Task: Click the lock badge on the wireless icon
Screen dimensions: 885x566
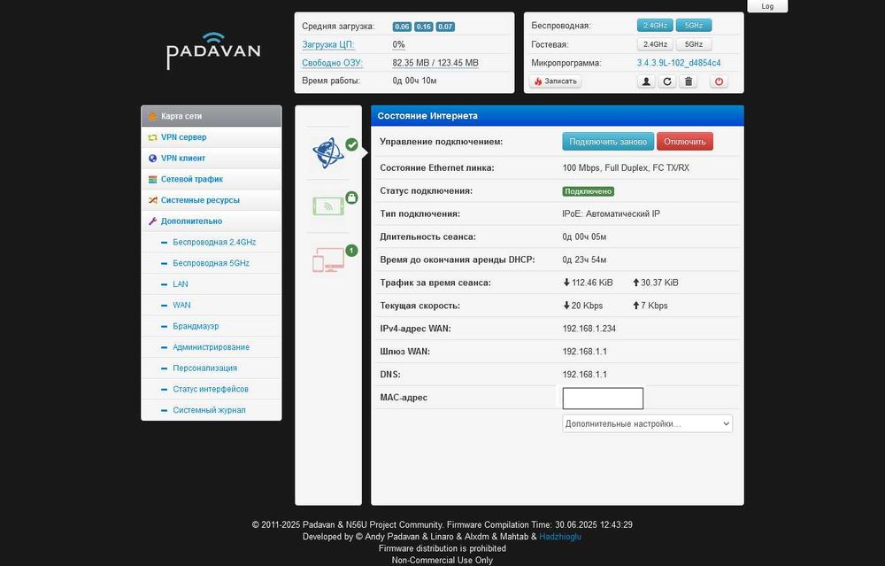Action: 351,198
